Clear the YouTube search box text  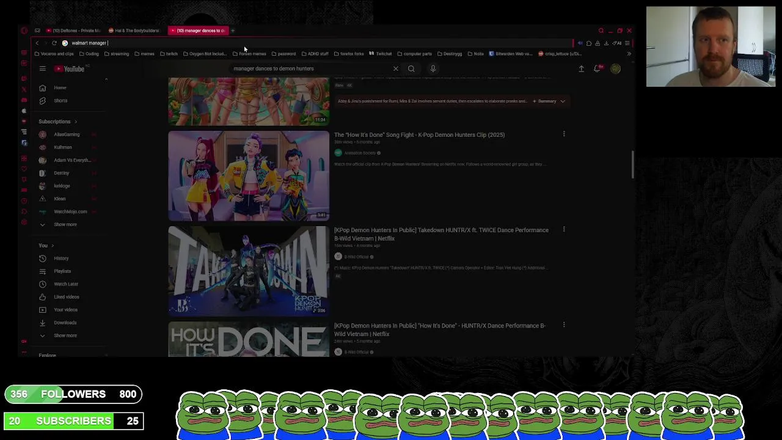[x=395, y=68]
